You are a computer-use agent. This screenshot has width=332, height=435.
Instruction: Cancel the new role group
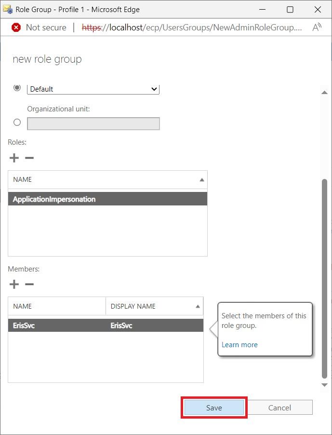[x=279, y=408]
